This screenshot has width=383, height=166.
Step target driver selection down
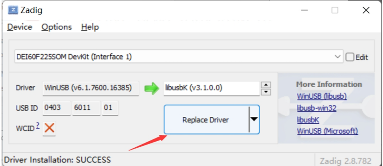266,92
